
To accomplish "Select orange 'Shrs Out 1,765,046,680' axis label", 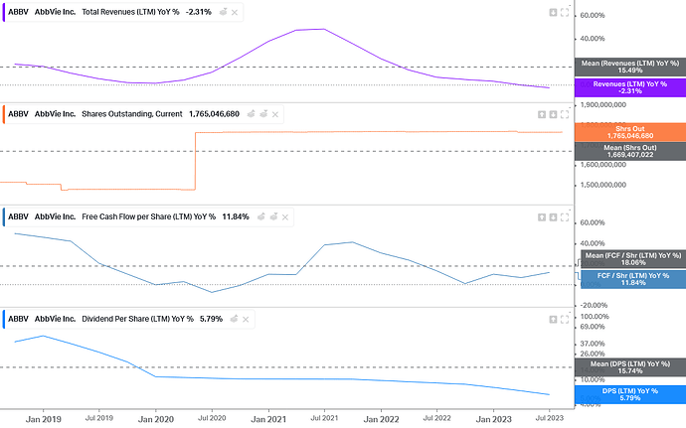I will 630,132.
